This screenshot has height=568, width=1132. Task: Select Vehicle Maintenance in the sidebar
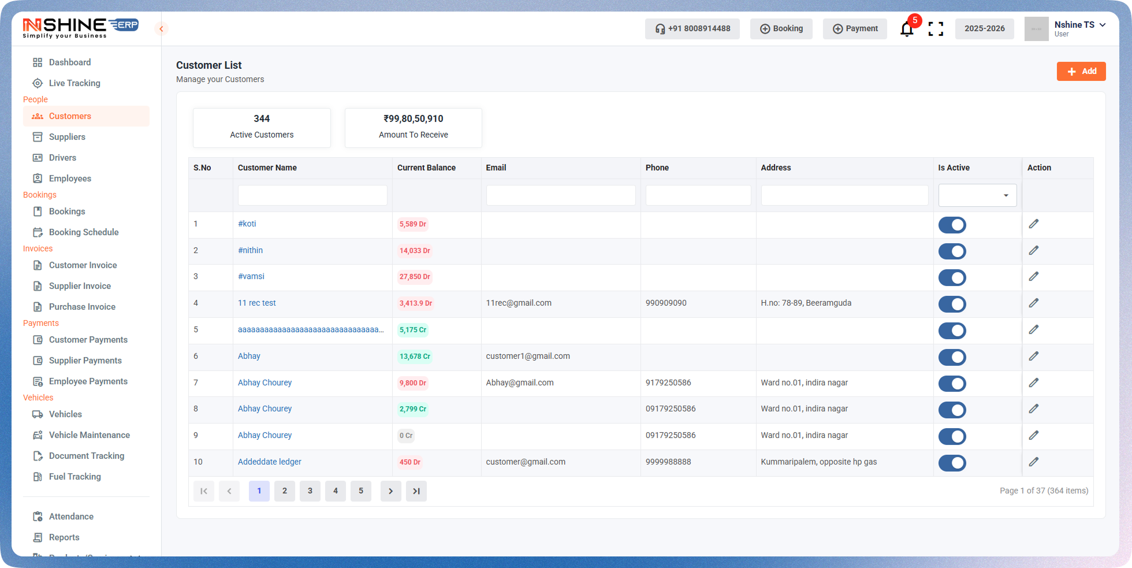coord(89,435)
